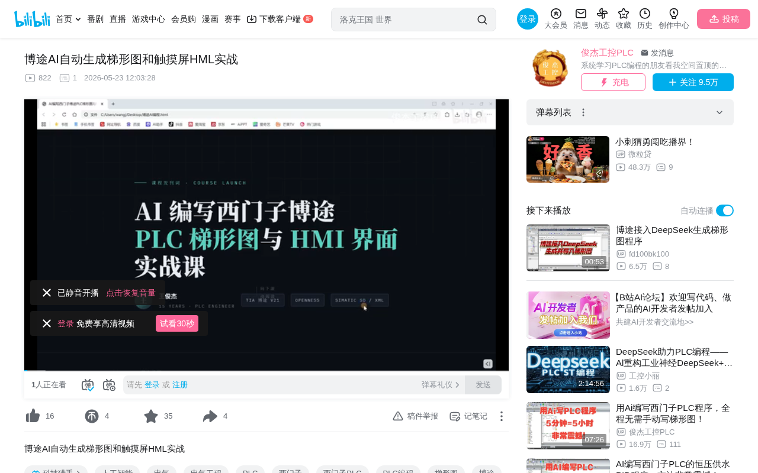Click the 发送 send button
The height and width of the screenshot is (473, 758).
click(x=483, y=385)
